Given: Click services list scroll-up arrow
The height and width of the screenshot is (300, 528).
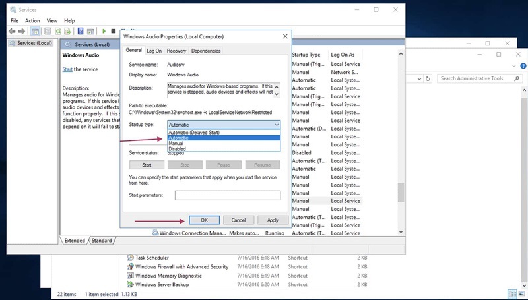Looking at the screenshot, I should 401,53.
